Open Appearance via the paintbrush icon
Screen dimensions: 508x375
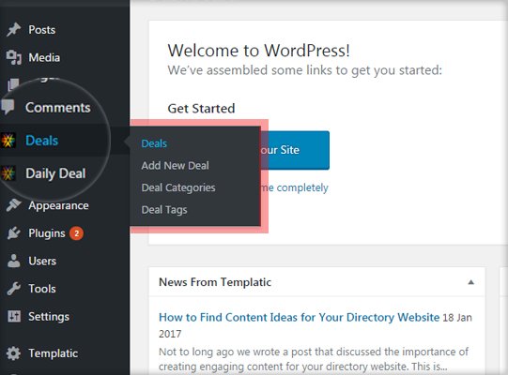[x=13, y=205]
